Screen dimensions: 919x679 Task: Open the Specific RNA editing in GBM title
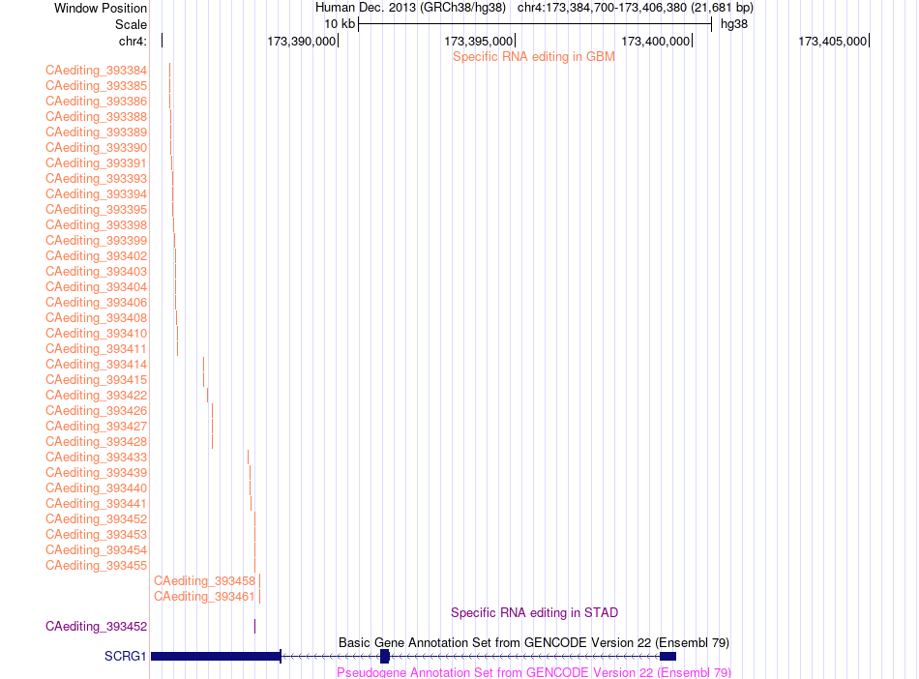click(533, 57)
